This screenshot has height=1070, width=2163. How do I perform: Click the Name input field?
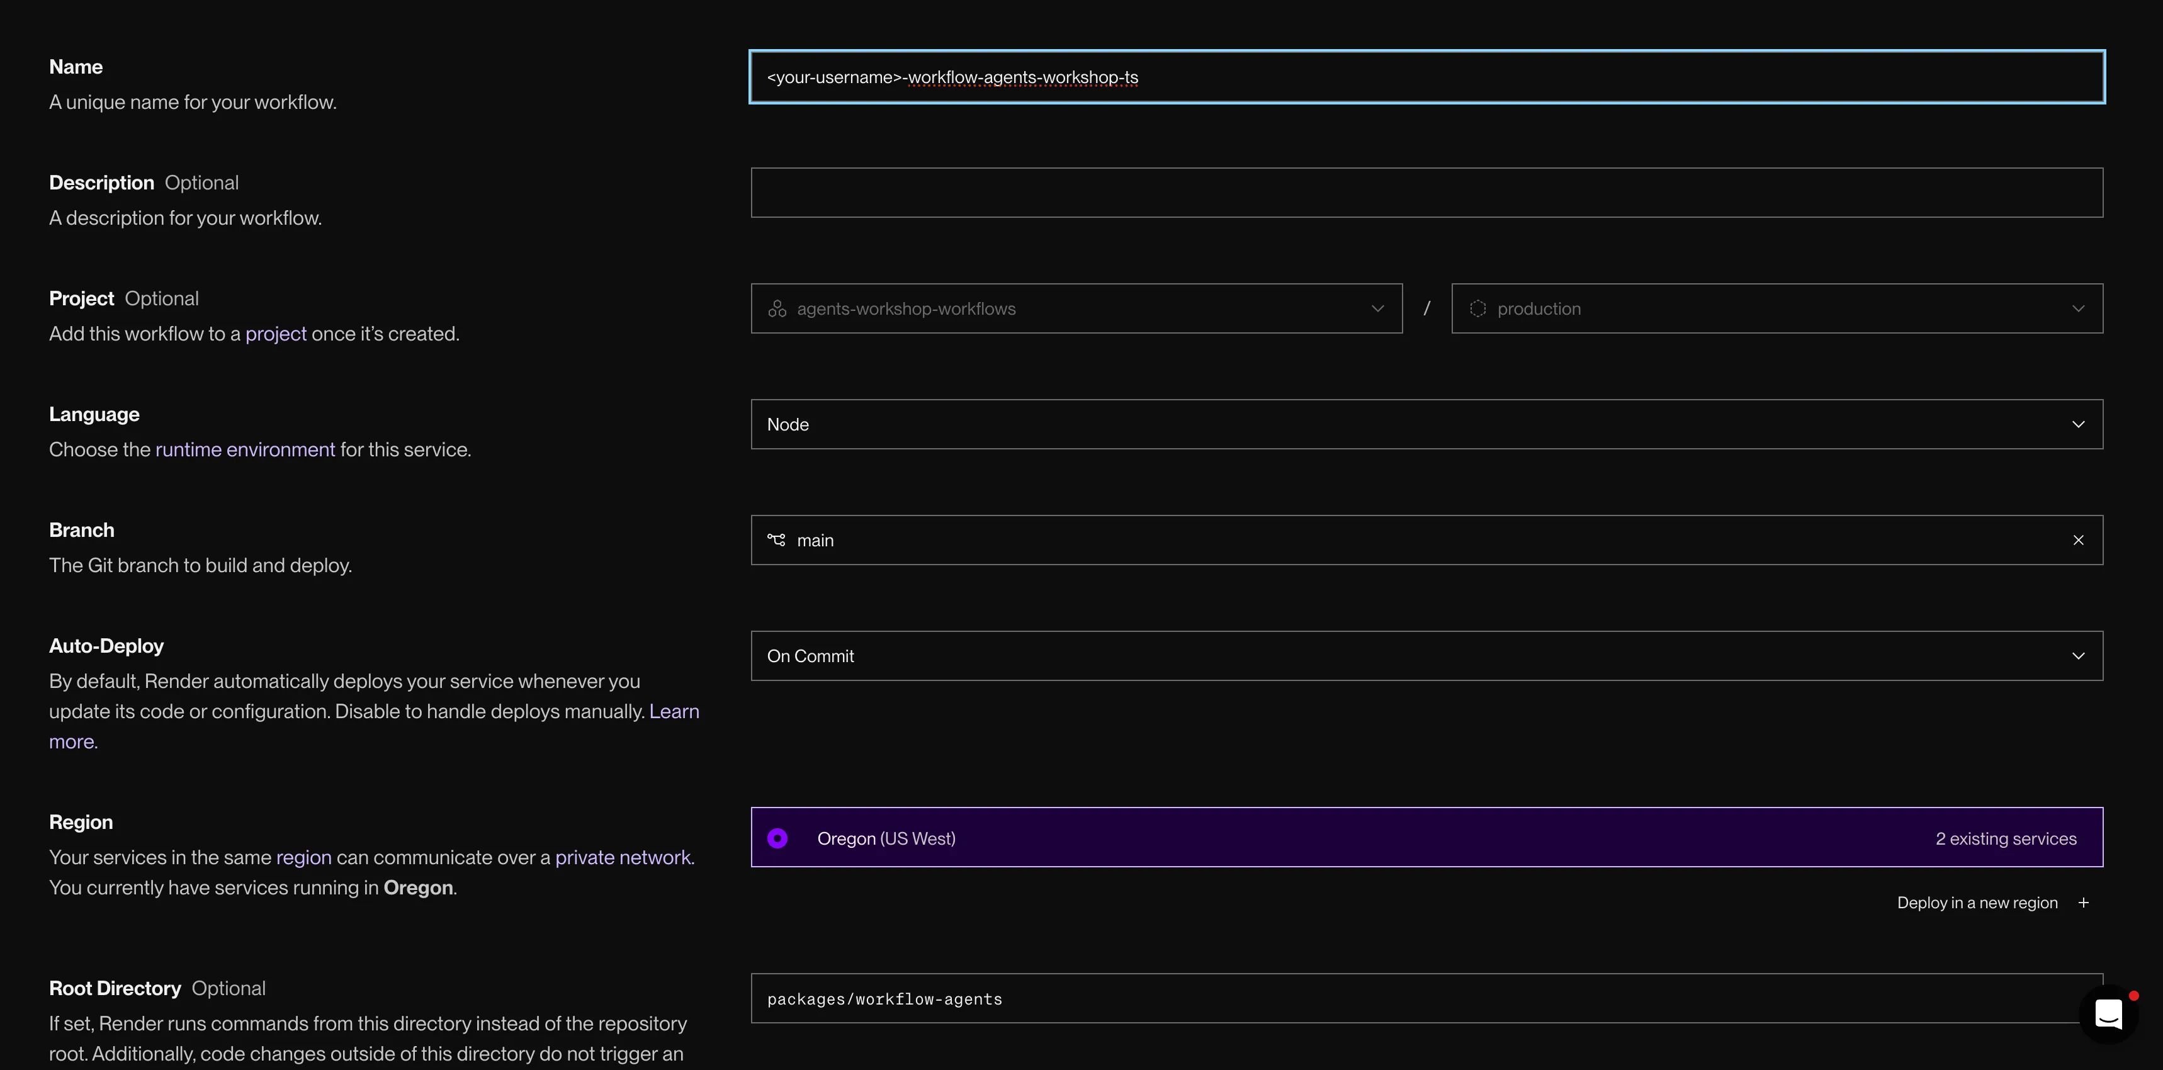(1426, 77)
